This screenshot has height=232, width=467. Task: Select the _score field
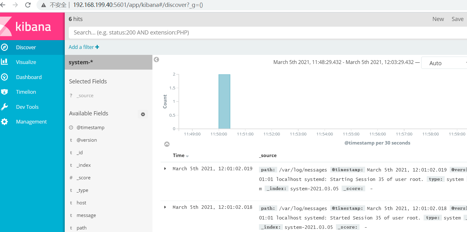point(84,178)
